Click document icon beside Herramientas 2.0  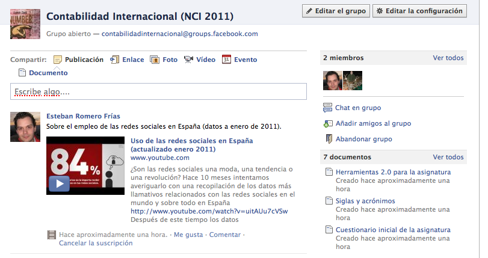coord(329,172)
